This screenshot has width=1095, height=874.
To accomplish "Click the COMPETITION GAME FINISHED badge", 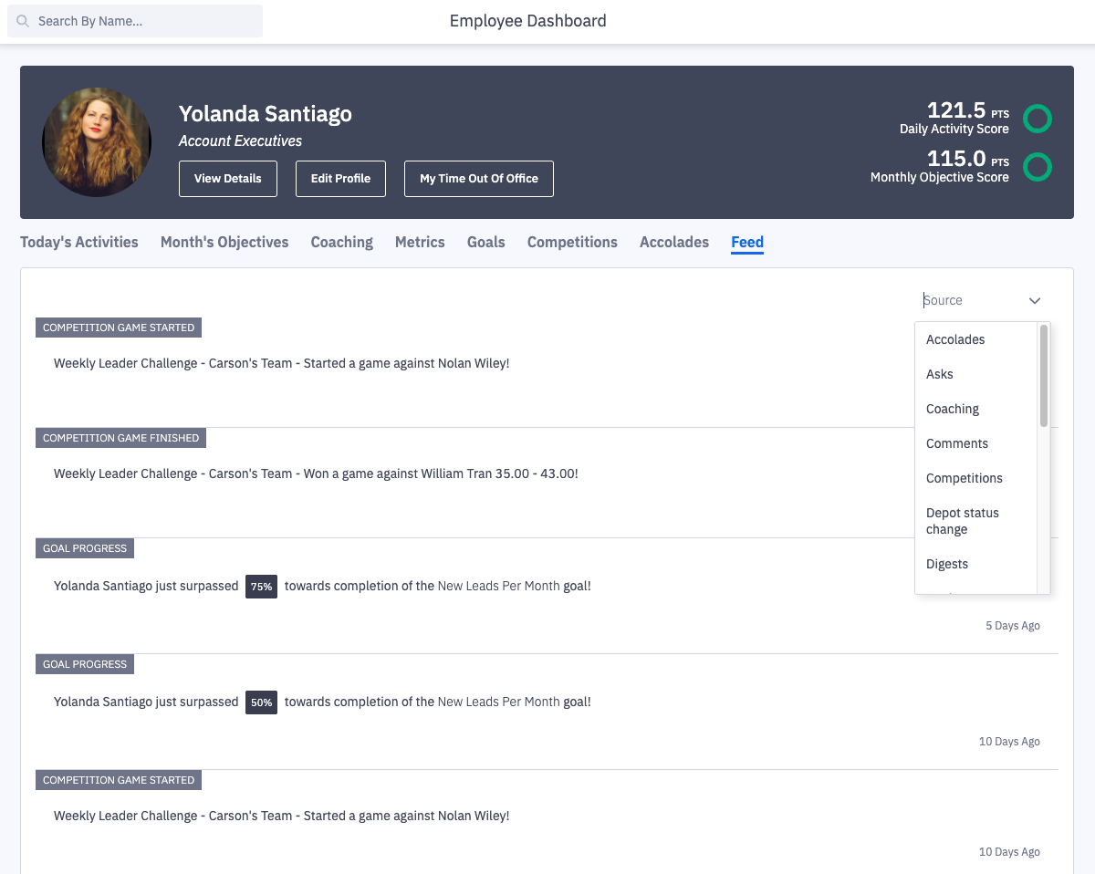I will (120, 437).
